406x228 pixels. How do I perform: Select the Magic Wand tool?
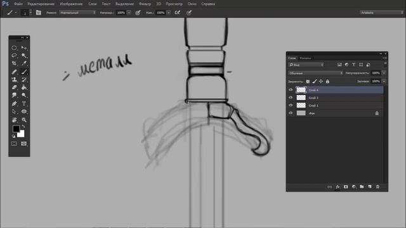click(24, 56)
